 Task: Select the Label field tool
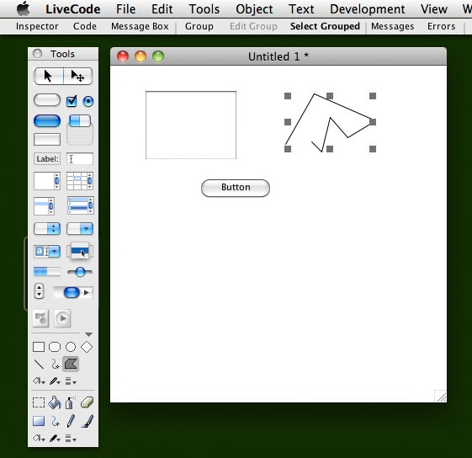[47, 159]
